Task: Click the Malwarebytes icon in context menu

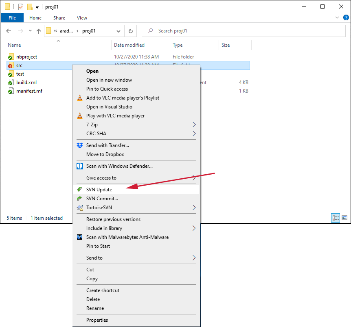Action: pos(79,237)
